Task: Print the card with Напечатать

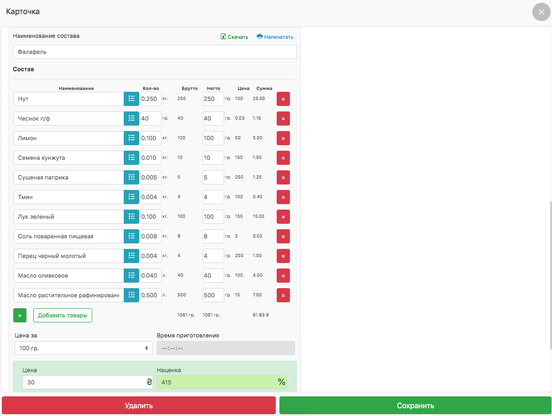Action: 275,37
